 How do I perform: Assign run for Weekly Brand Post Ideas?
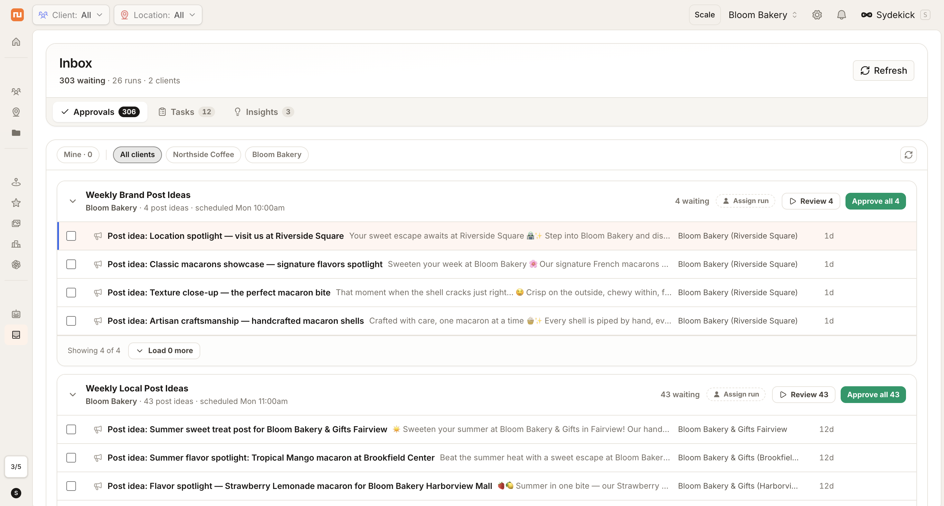(x=745, y=201)
